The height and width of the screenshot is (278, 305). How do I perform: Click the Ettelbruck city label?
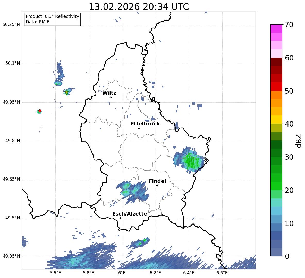pyautogui.click(x=145, y=124)
